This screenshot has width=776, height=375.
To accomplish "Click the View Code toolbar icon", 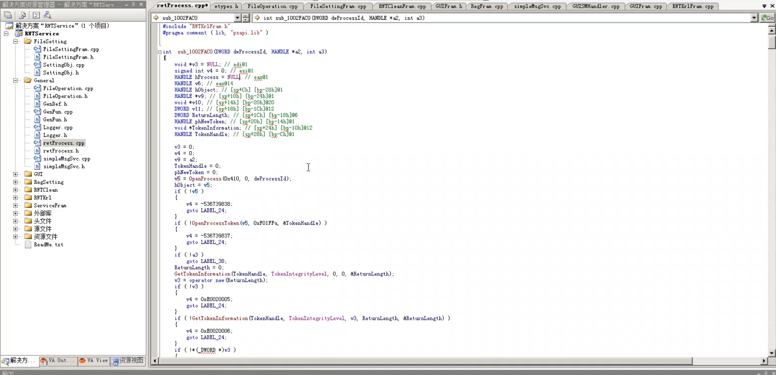I will coord(36,15).
